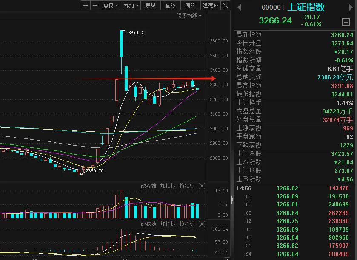This screenshot has width=357, height=260.
Task: Click tick volume 143470
Action: click(339, 188)
